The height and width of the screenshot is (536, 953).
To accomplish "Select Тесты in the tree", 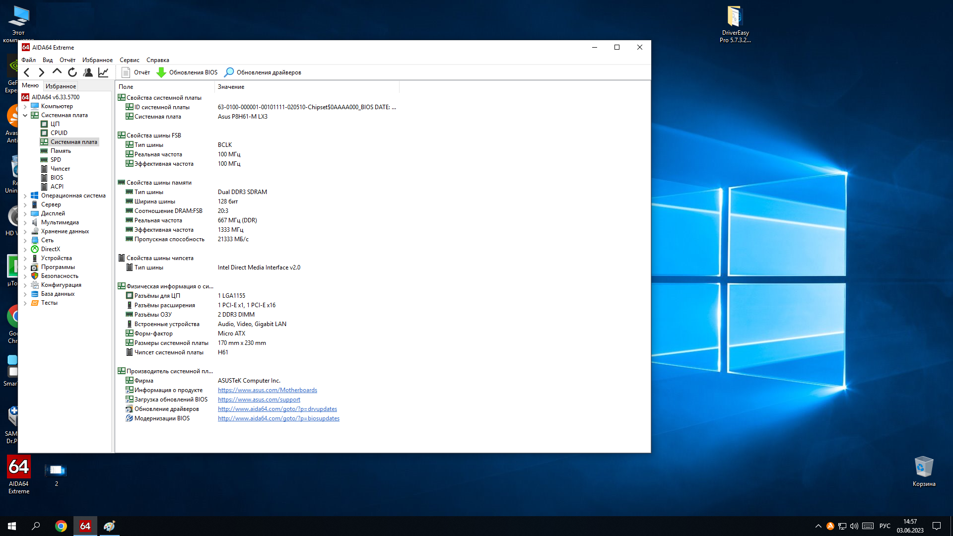I will click(49, 303).
